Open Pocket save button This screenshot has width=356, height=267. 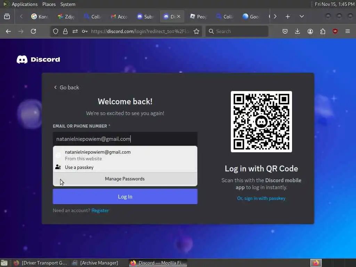[x=285, y=31]
